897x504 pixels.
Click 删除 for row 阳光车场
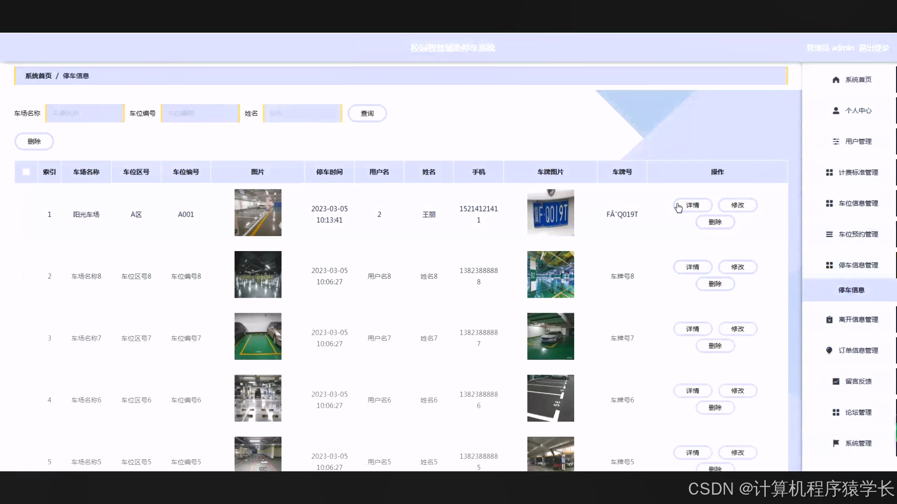[715, 222]
